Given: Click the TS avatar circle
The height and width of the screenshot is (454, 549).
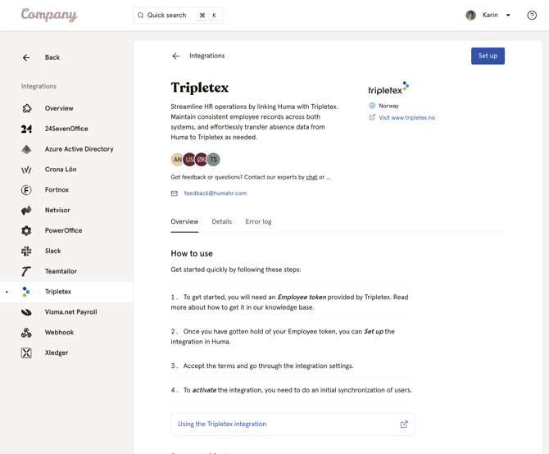Looking at the screenshot, I should point(213,160).
